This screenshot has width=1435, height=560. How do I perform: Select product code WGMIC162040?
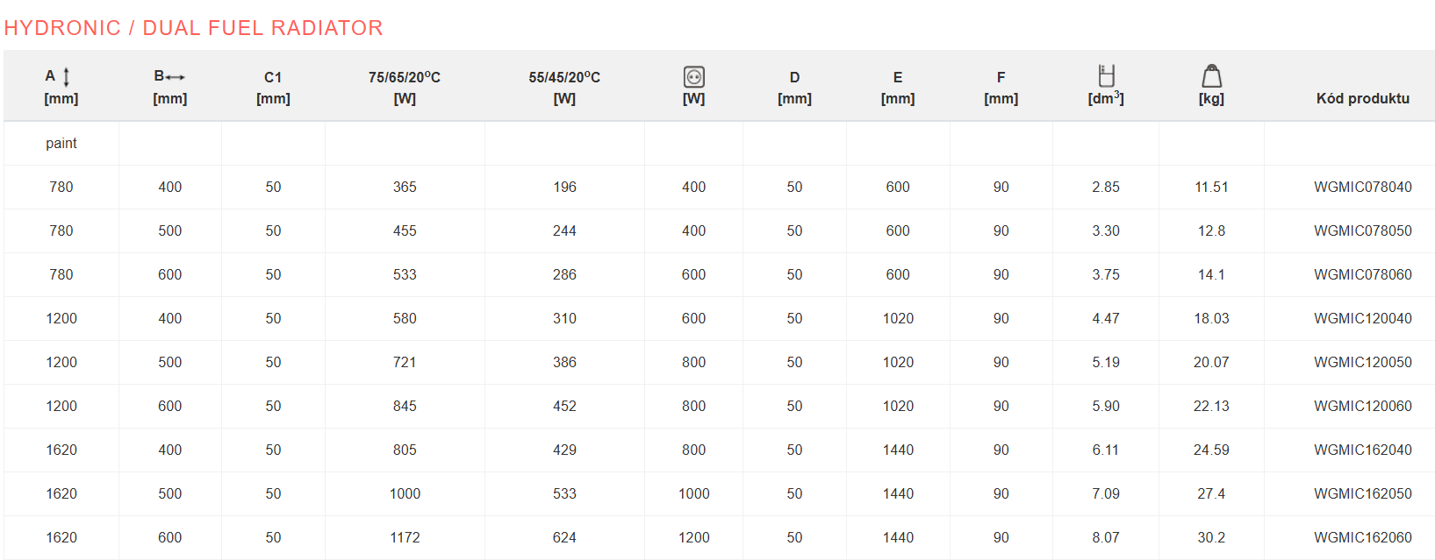[1362, 450]
